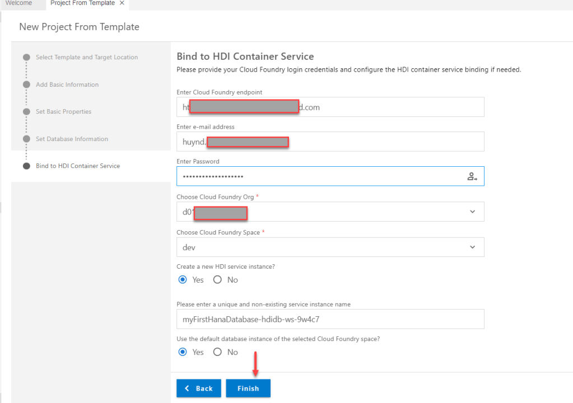Image resolution: width=573 pixels, height=403 pixels.
Task: Select Yes for new HDI service instance
Action: pos(182,280)
